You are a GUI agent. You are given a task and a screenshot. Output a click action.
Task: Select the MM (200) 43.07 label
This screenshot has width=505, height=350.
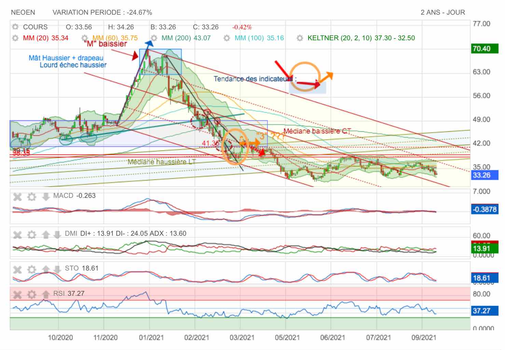pyautogui.click(x=186, y=38)
